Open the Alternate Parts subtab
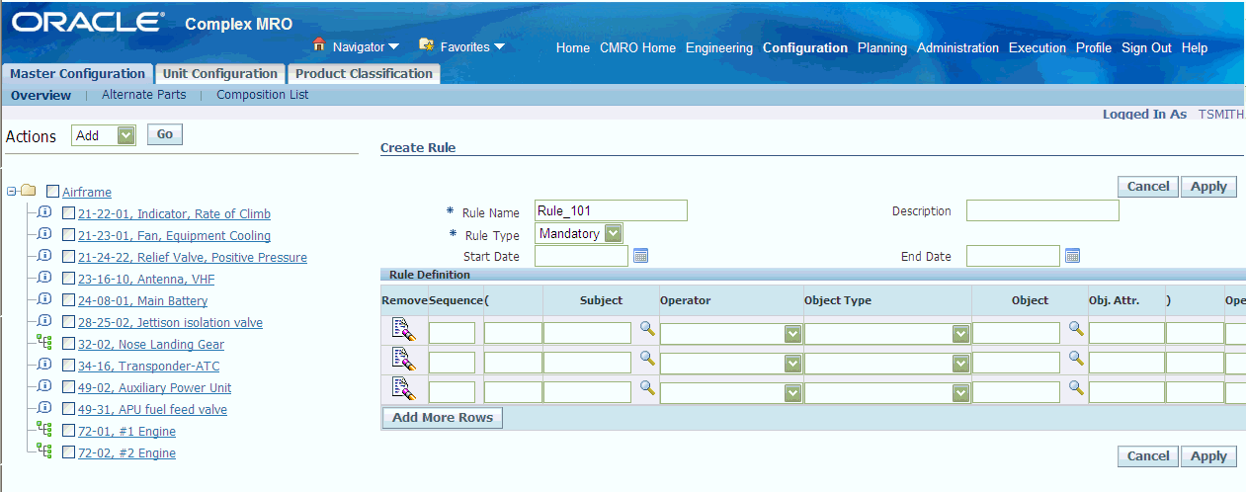 pos(144,95)
